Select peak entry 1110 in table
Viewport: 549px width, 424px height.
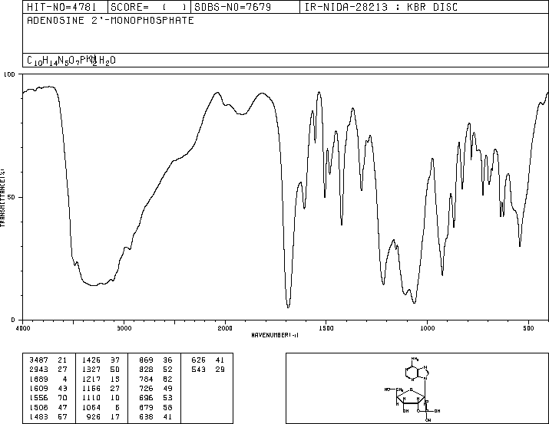point(101,398)
